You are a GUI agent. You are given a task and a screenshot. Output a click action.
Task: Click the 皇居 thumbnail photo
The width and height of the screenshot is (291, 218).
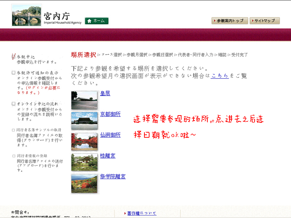pos(84,100)
